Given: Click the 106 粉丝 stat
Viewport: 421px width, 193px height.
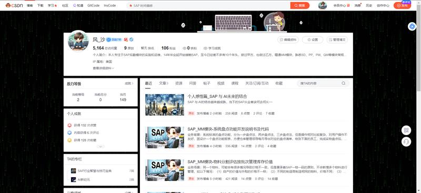Looking at the screenshot, I should [168, 48].
